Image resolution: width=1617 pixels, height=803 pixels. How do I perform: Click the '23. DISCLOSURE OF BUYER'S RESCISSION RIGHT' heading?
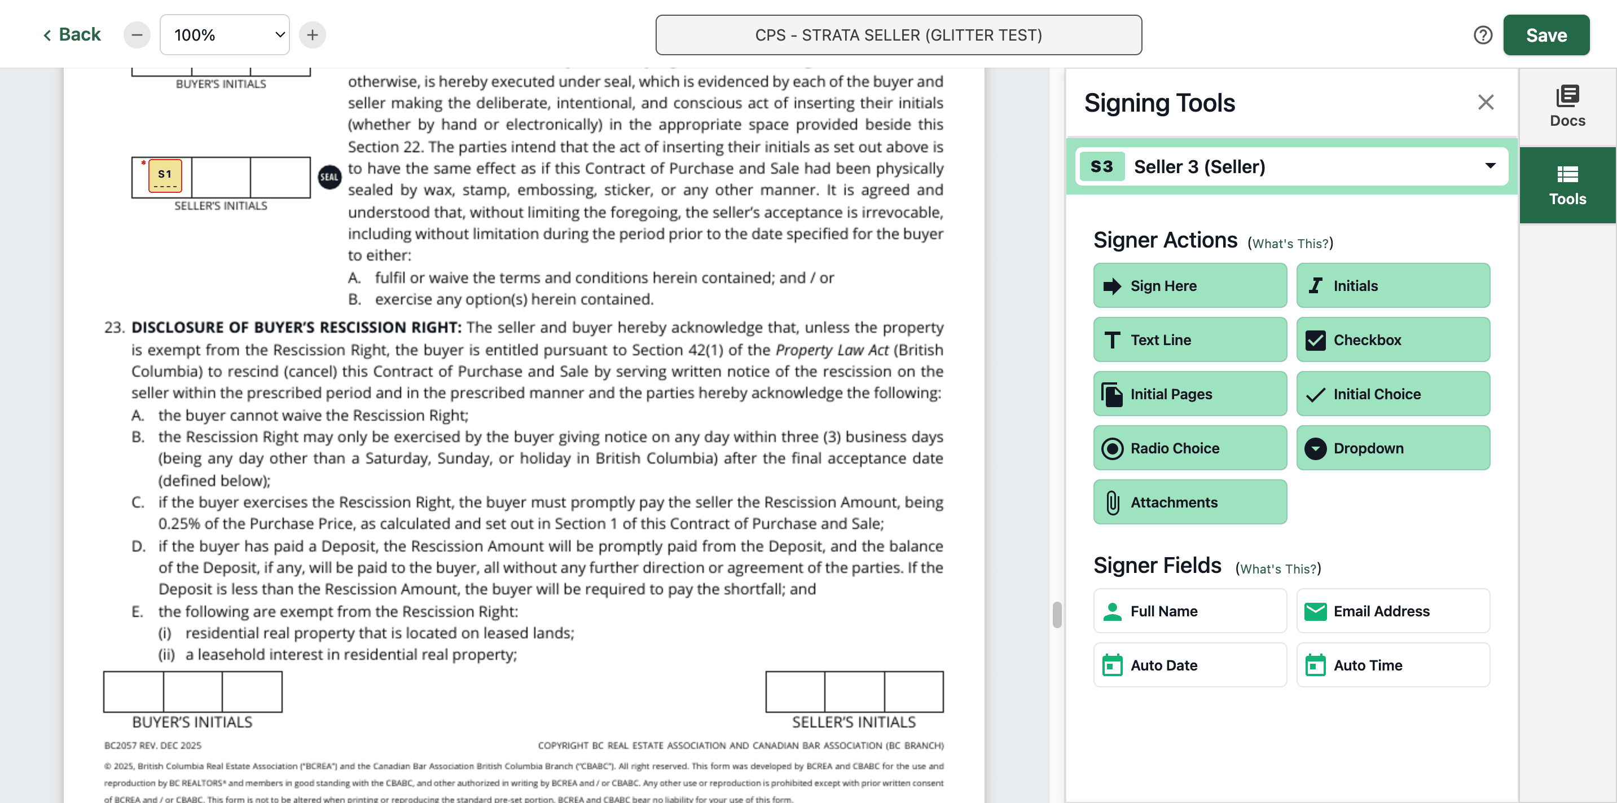[x=283, y=328]
